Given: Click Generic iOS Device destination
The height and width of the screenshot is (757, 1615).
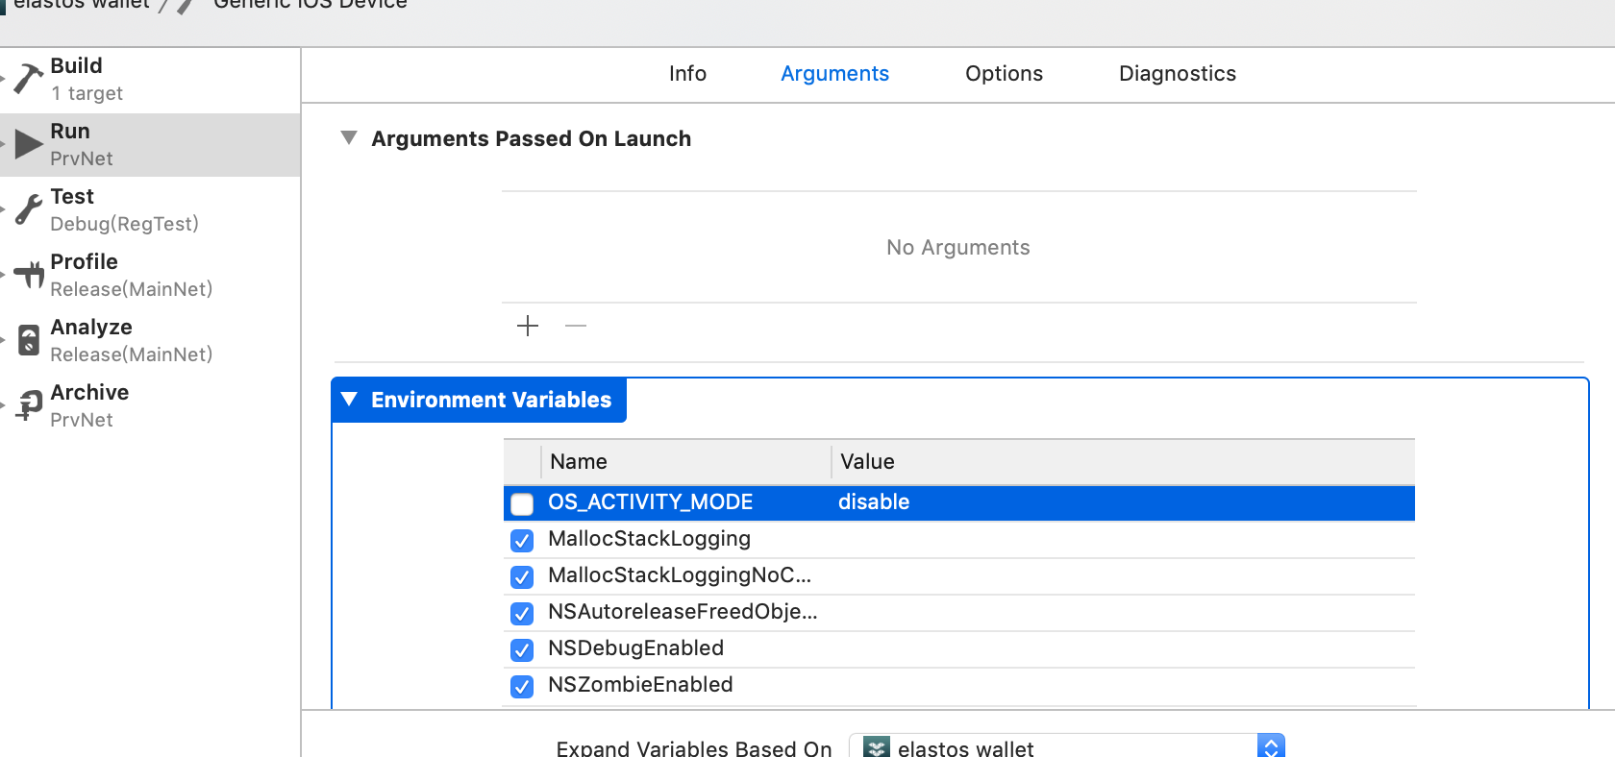Looking at the screenshot, I should point(310,5).
